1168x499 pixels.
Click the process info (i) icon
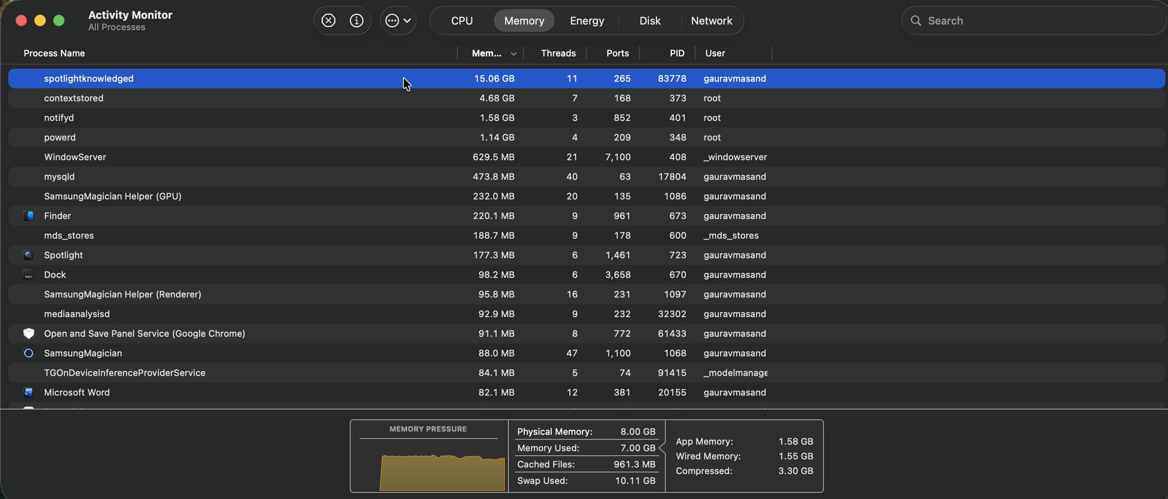pos(356,20)
